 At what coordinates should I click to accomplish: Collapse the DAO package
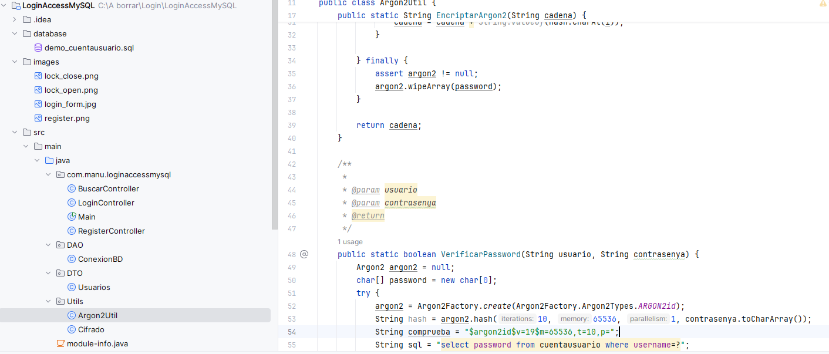pyautogui.click(x=49, y=245)
